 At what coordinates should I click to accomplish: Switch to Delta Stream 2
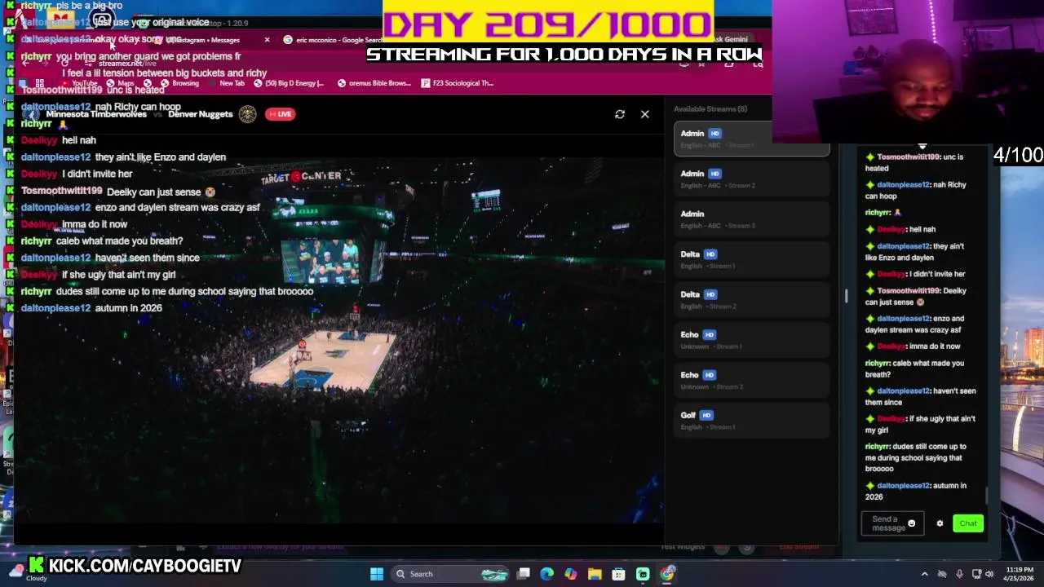(x=751, y=299)
